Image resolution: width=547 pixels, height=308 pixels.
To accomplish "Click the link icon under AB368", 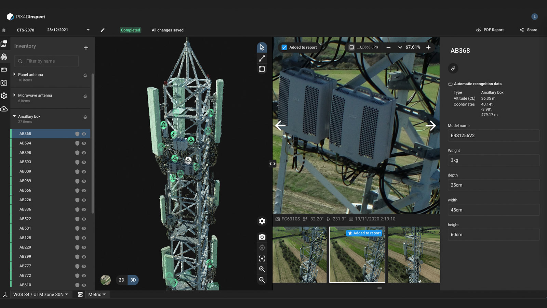I will 453,68.
